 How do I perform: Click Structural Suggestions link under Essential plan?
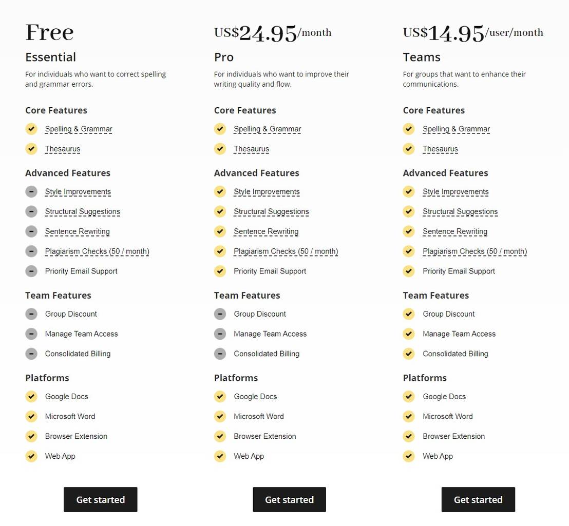82,211
